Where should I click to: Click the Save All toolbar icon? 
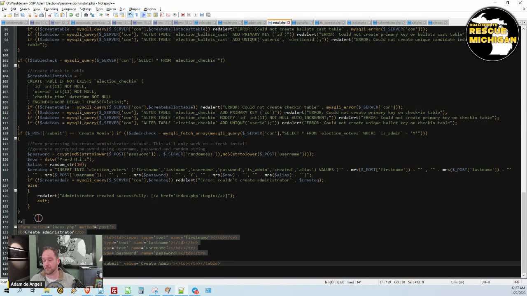pyautogui.click(x=22, y=15)
